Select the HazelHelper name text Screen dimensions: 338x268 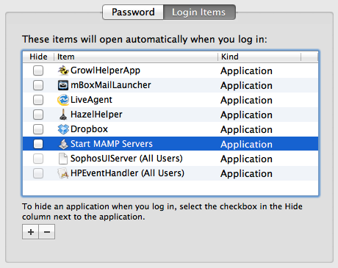96,115
